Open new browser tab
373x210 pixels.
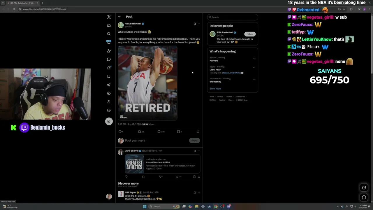coord(43,3)
